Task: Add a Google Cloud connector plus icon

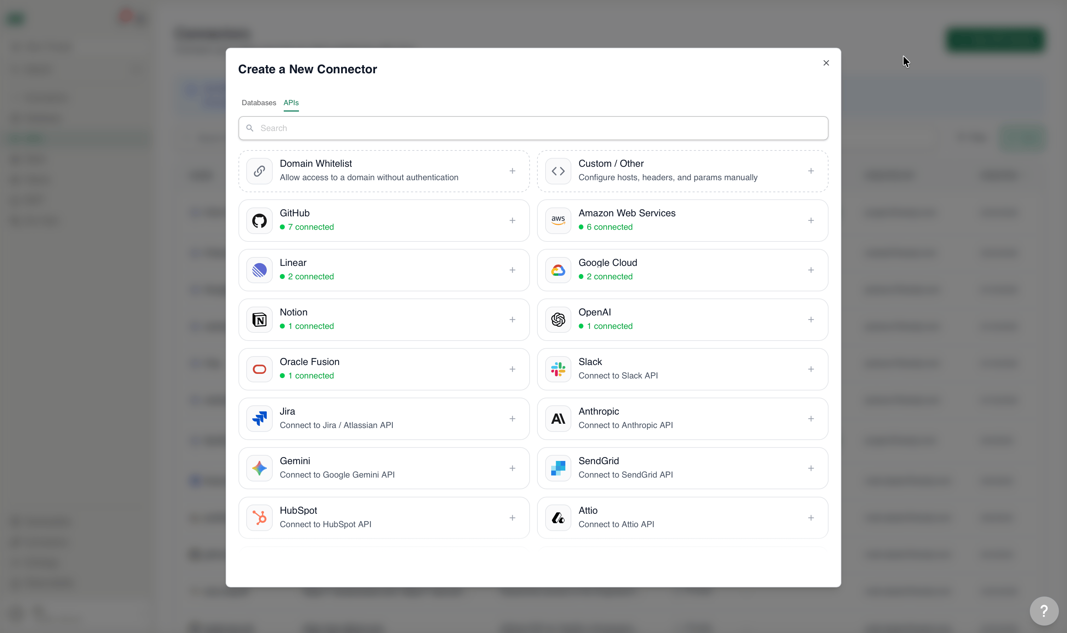Action: click(811, 270)
